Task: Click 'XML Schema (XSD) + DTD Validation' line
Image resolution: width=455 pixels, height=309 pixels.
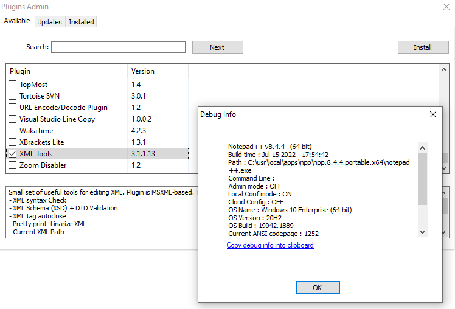Action: [63, 208]
